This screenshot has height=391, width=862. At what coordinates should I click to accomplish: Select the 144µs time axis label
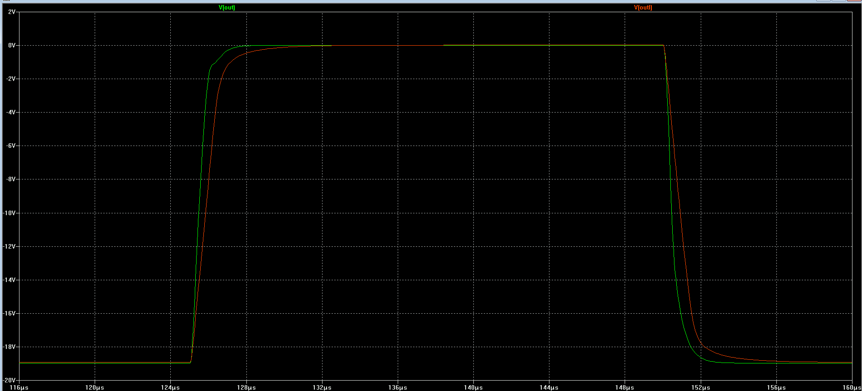pos(549,387)
